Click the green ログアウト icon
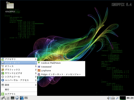This screenshot has height=100, width=134. (x=3, y=94)
